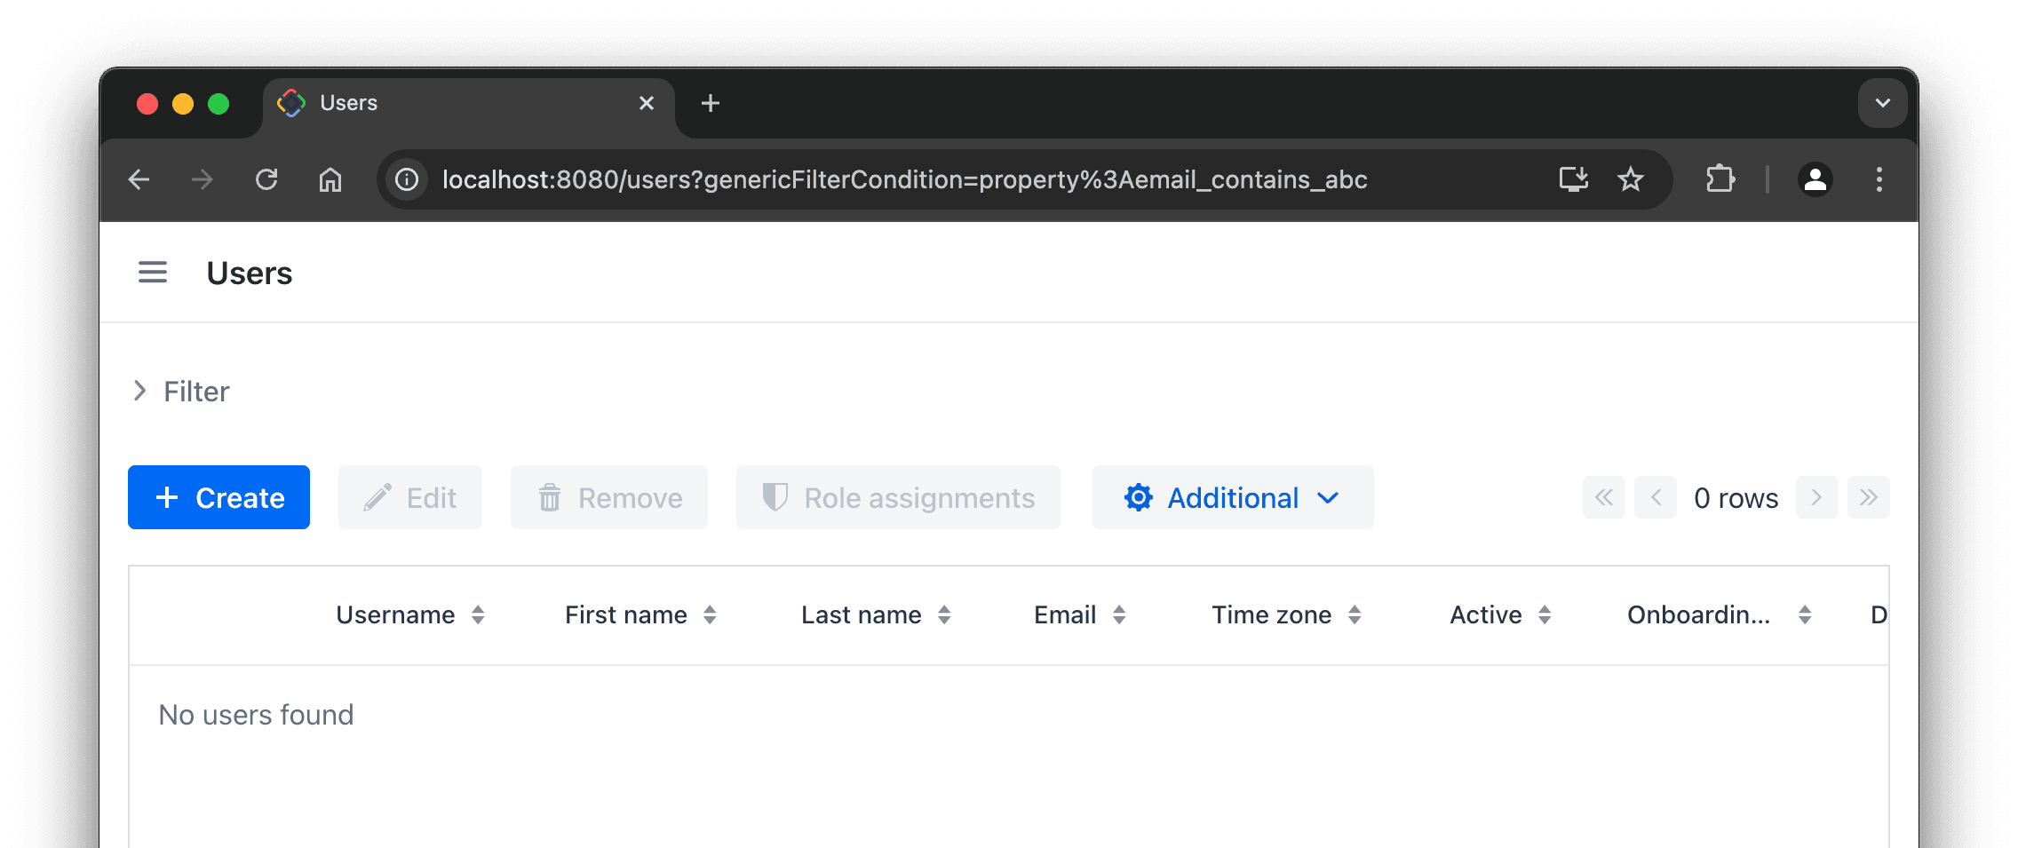
Task: Open a new browser tab
Action: [x=711, y=103]
